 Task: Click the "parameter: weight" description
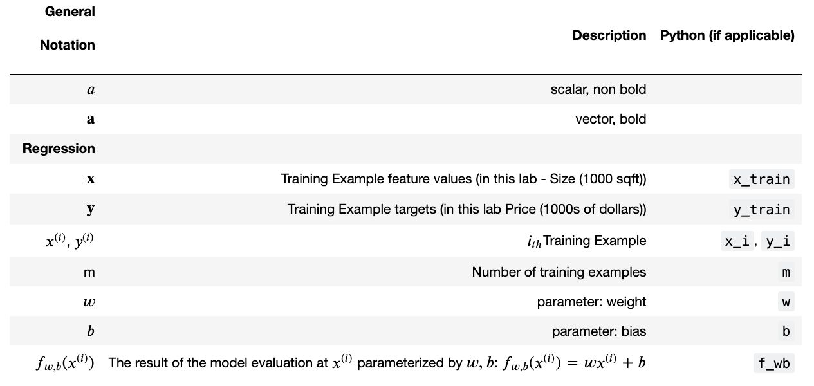591,302
